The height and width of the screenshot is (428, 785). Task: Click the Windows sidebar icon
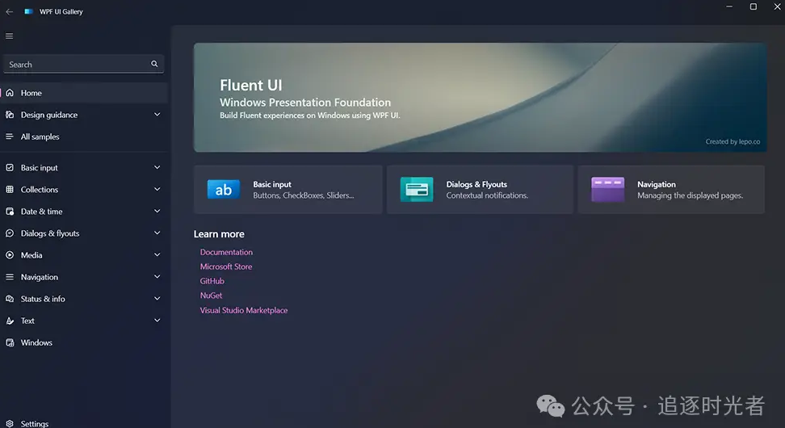pos(10,342)
